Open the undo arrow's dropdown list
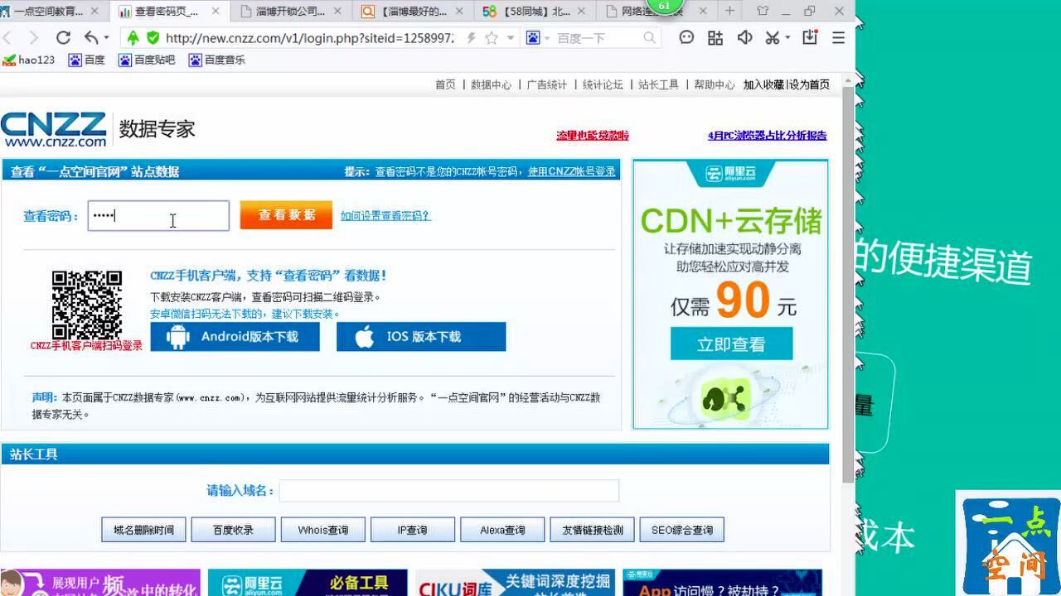Viewport: 1061px width, 596px height. [106, 38]
